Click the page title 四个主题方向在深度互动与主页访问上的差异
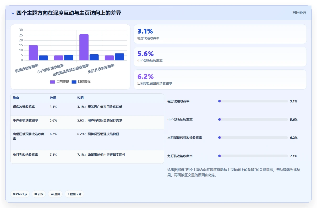The image size is (317, 208). [x=69, y=13]
